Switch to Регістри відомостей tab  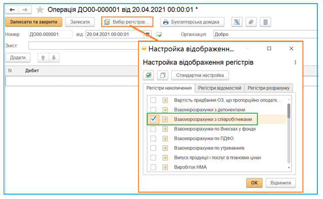219,88
